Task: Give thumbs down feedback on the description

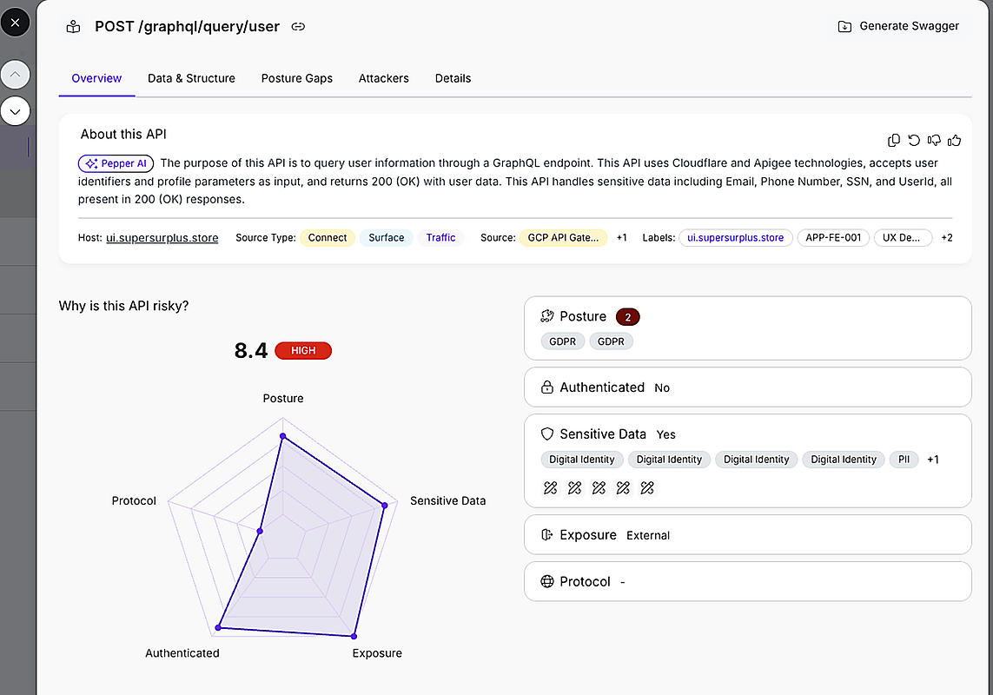Action: click(x=934, y=140)
